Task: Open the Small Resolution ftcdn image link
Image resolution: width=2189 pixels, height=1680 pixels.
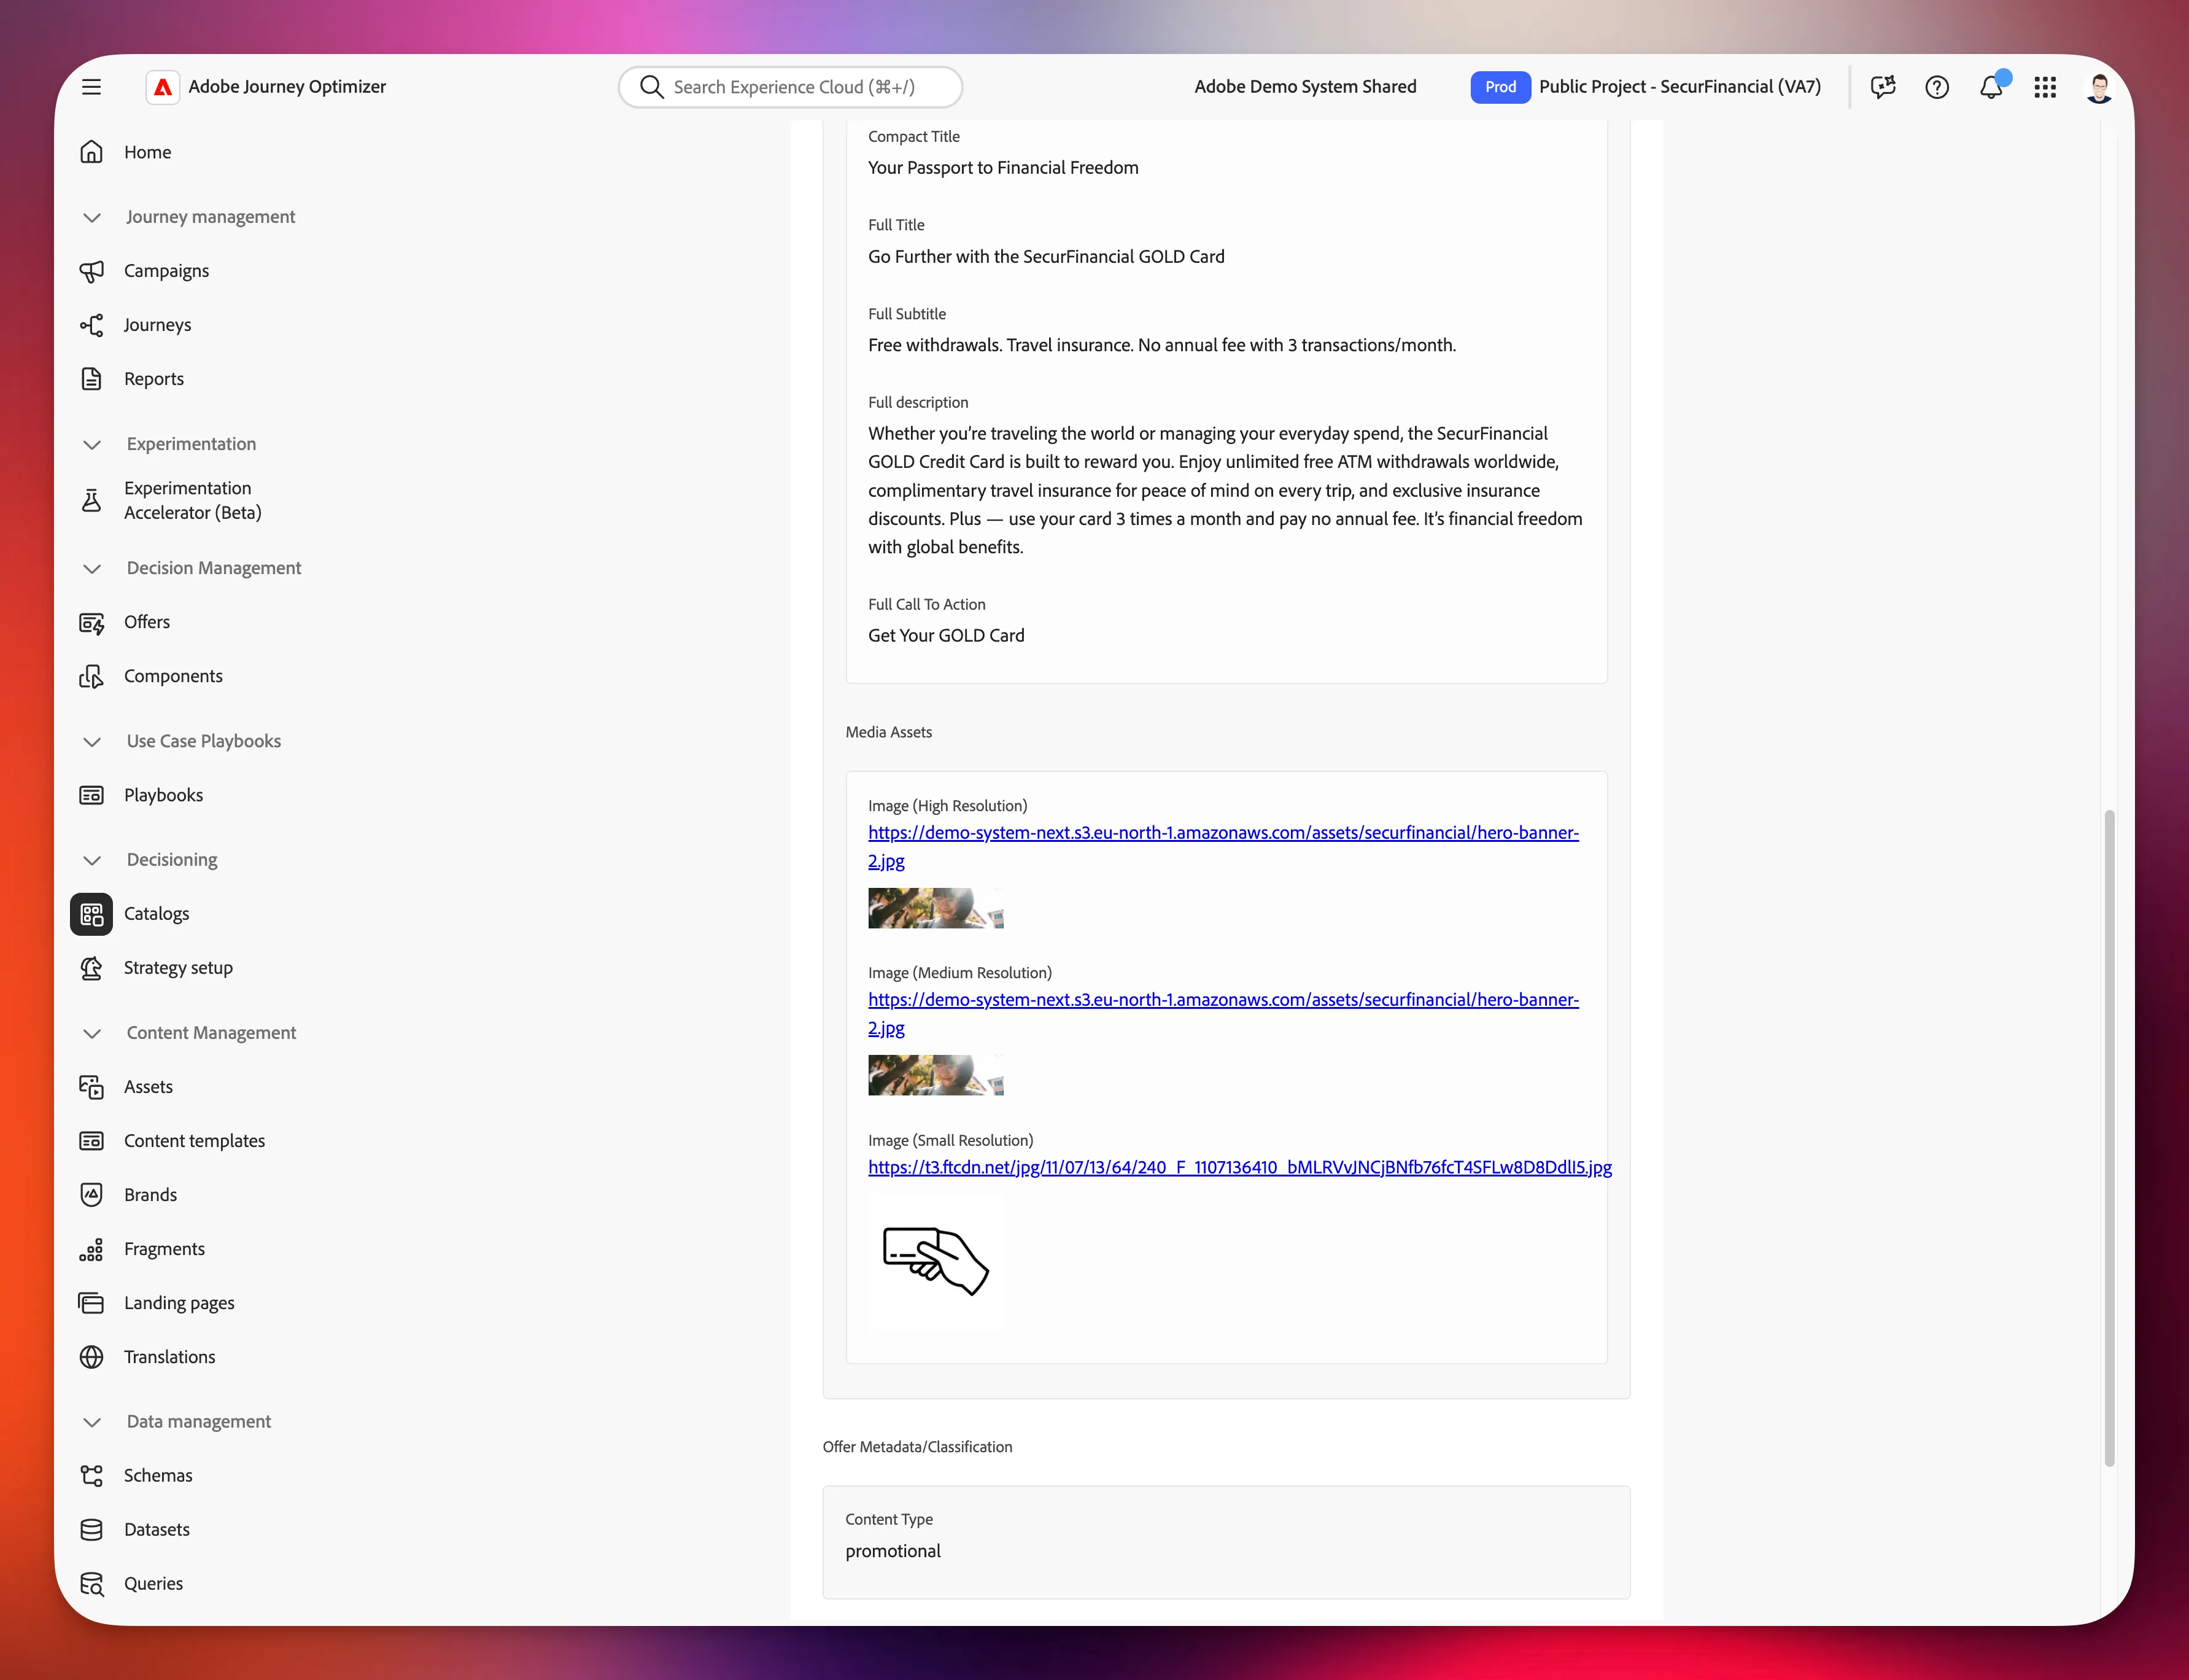Action: point(1239,1167)
